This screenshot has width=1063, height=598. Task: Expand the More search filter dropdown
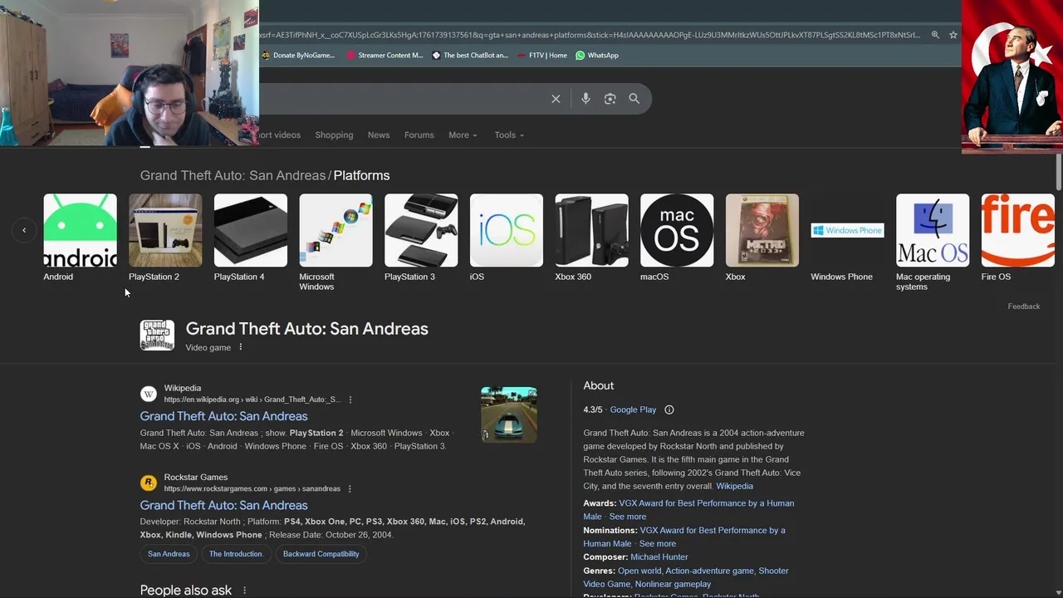click(x=463, y=135)
